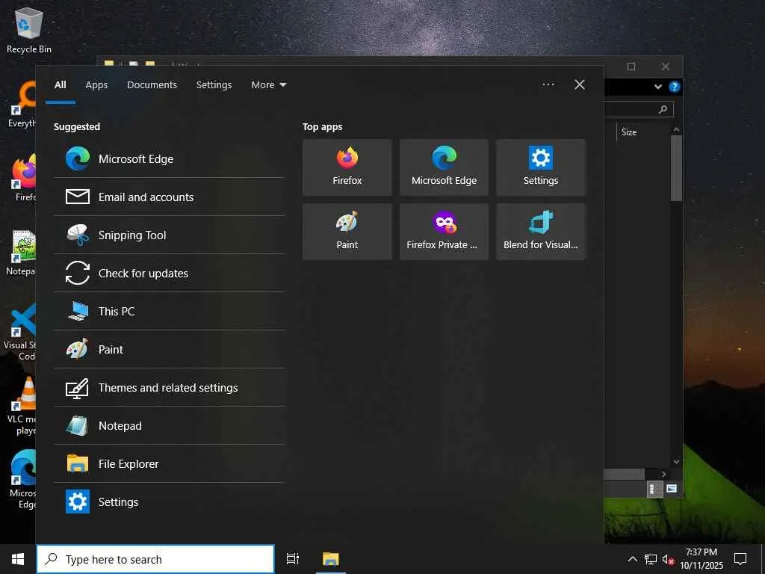The height and width of the screenshot is (574, 765).
Task: Click the Microsoft Edge desktop shortcut
Action: pyautogui.click(x=22, y=479)
